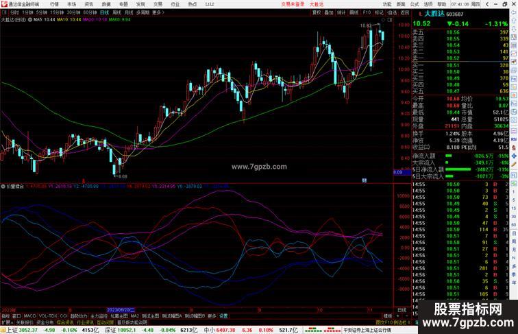Viewport: 518px width, 334px height.
Task: Click the 画线 drawing button
Action: 354,12
